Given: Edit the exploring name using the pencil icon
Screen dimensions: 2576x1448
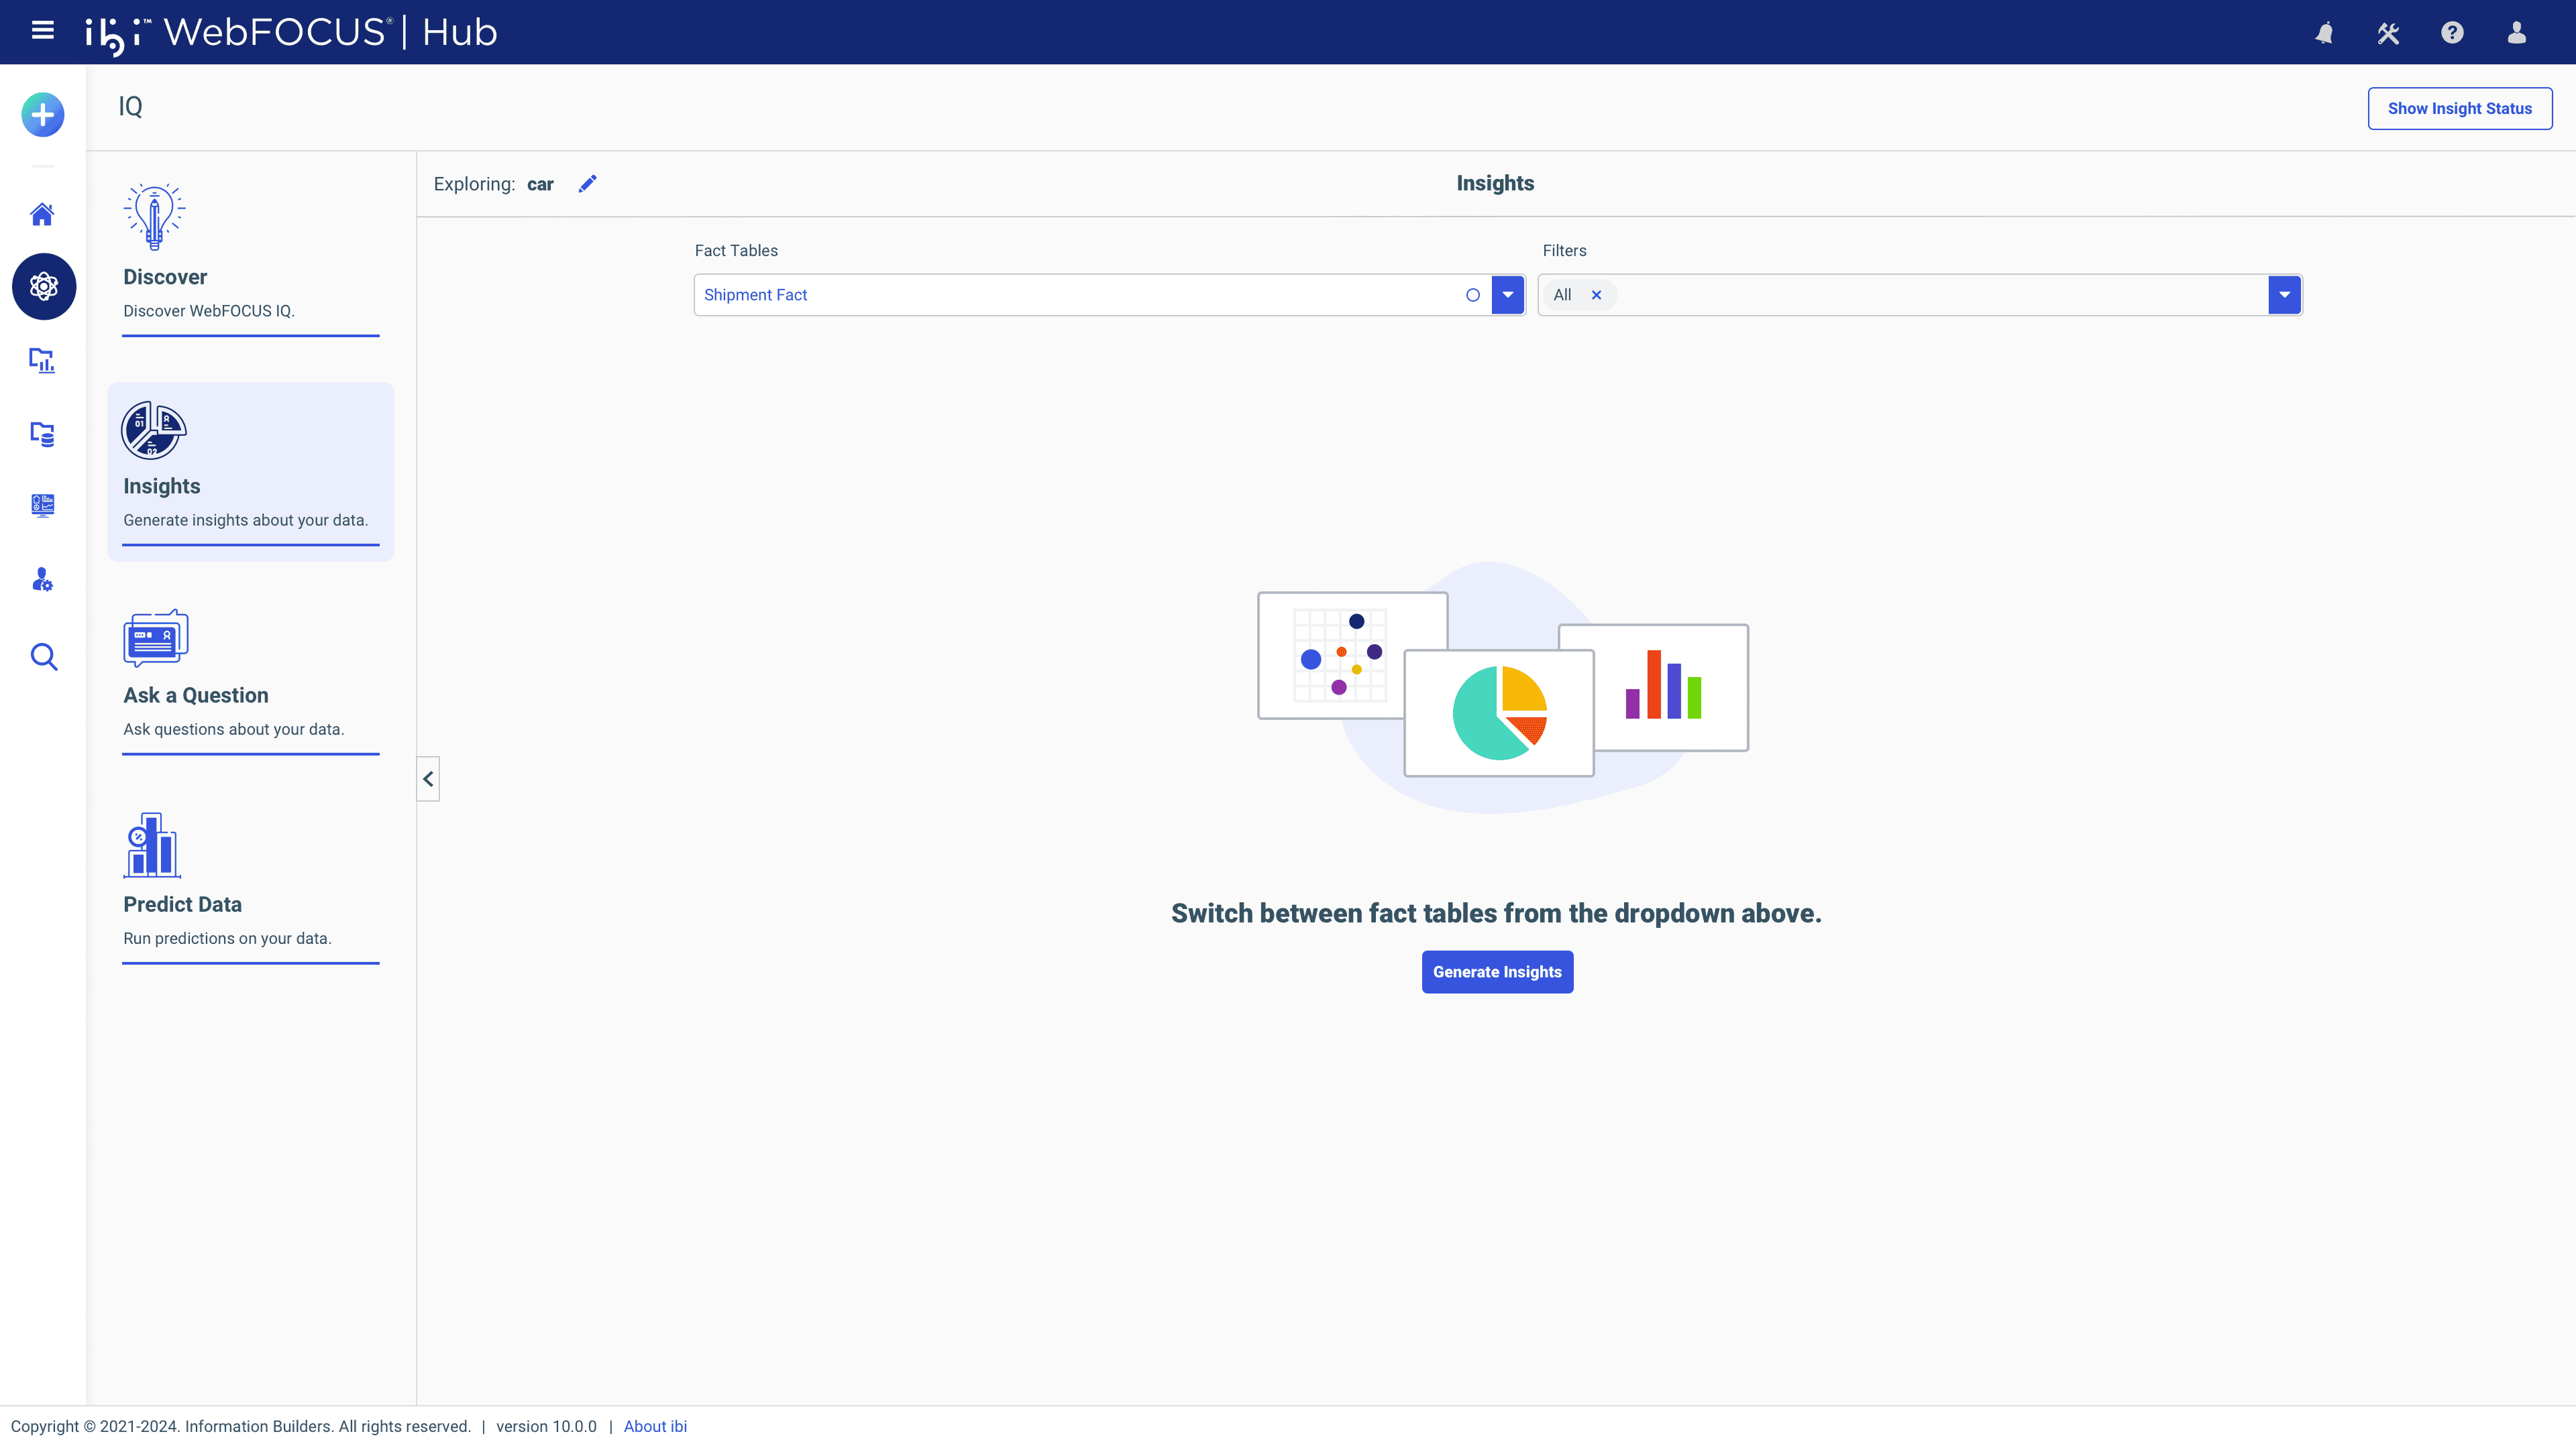Looking at the screenshot, I should coord(588,184).
